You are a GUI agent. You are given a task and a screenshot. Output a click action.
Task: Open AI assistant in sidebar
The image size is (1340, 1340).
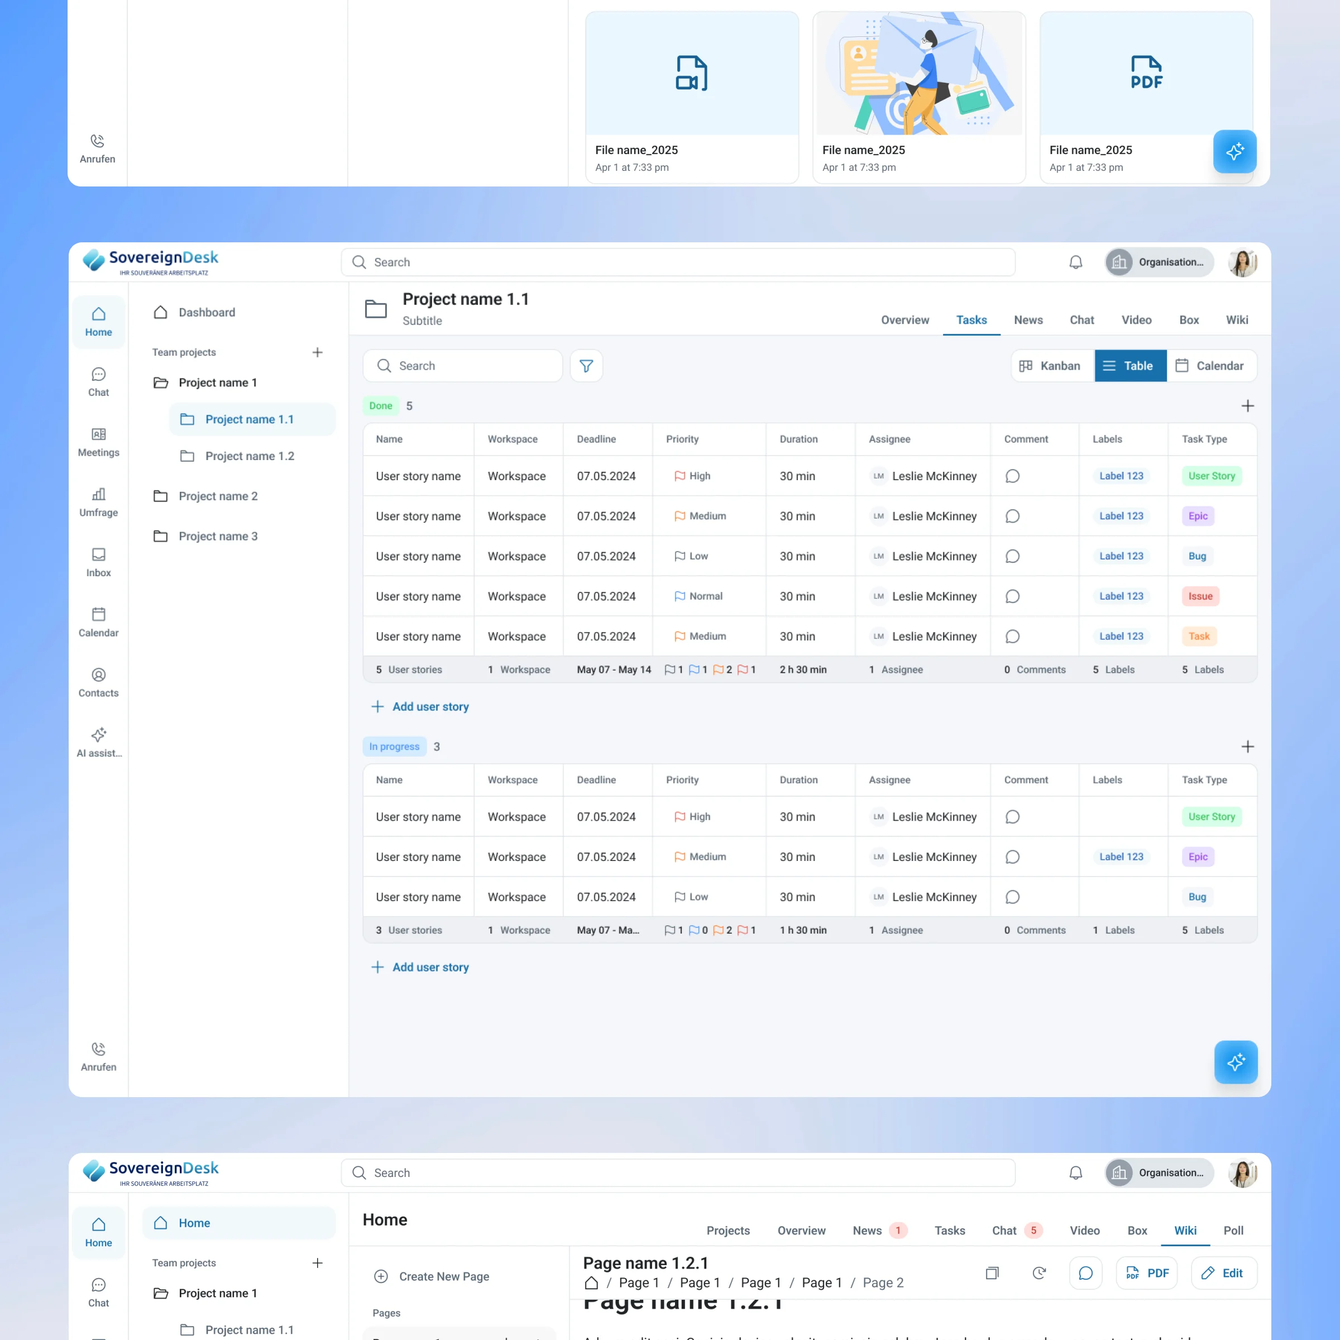(x=98, y=742)
